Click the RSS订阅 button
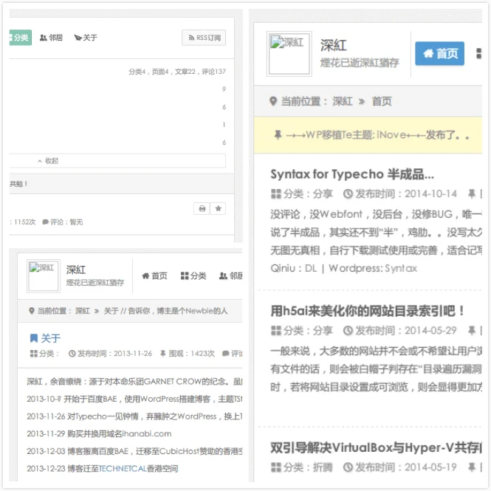Viewport: 491px width, 491px height. (x=204, y=38)
